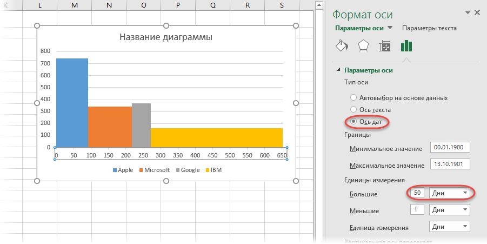Edit the Меньшие units value 1
The image size is (487, 244).
(417, 209)
